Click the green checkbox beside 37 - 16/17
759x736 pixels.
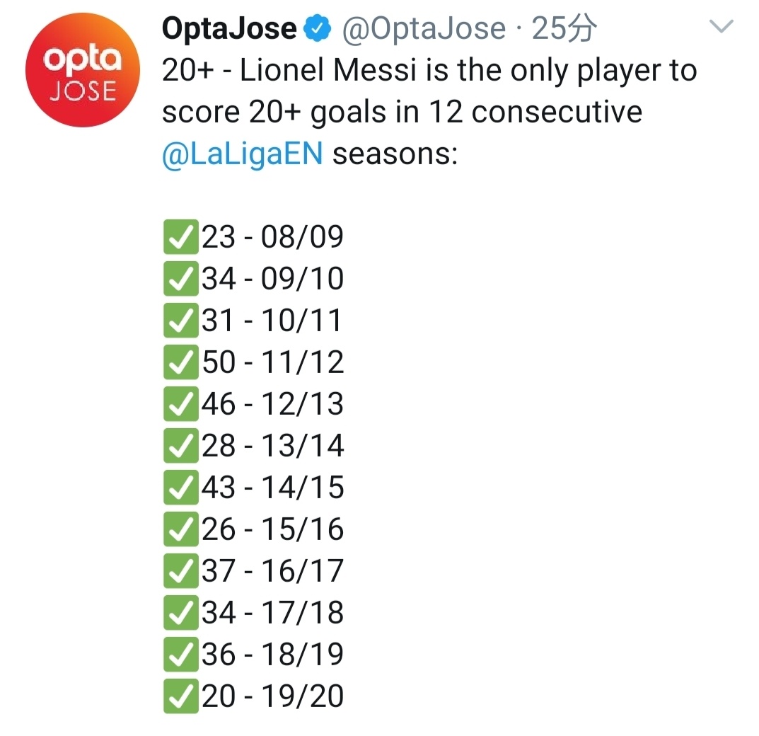point(180,571)
